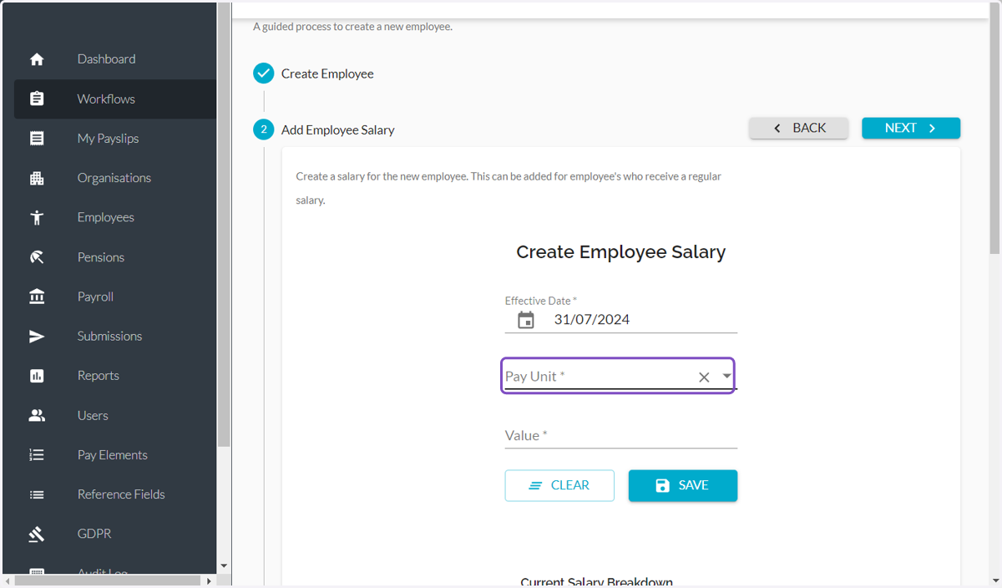Open the Organisations section
Screen dimensions: 1002x588
(115, 178)
